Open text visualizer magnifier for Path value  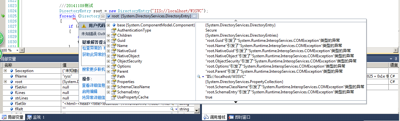click(199, 77)
